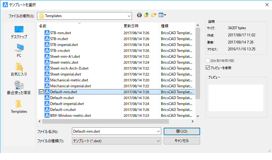The height and width of the screenshot is (160, 272).
Task: Open the PC shortcut in sidebar
Action: click(x=19, y=51)
